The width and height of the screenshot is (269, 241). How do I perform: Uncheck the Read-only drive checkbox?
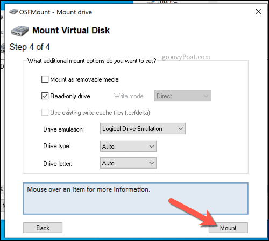[45, 96]
